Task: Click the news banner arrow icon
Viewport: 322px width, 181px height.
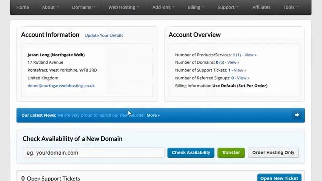Action: coord(297,115)
